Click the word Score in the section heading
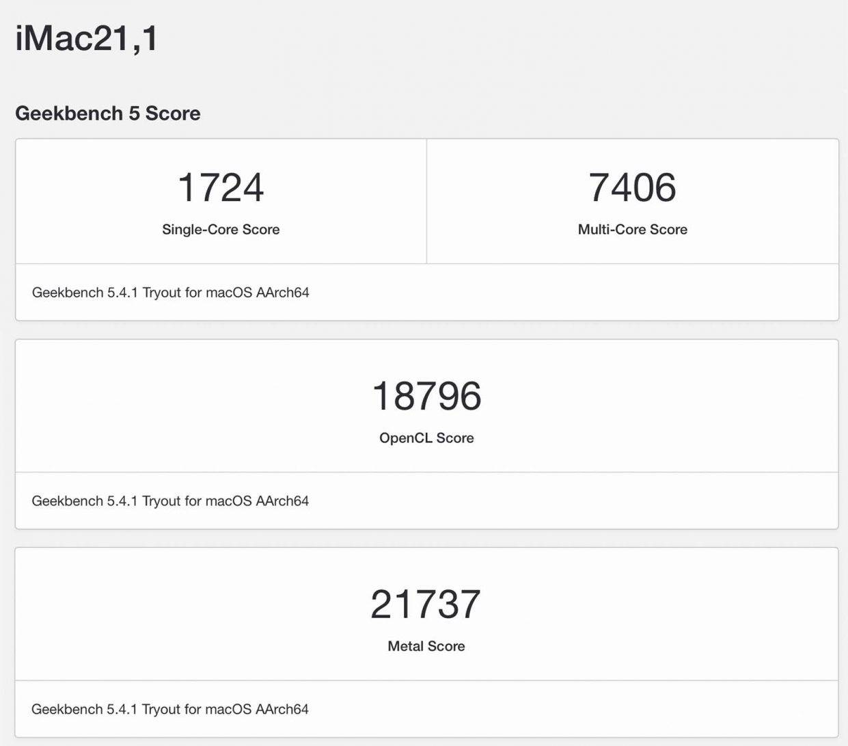Image resolution: width=848 pixels, height=746 pixels. point(173,114)
